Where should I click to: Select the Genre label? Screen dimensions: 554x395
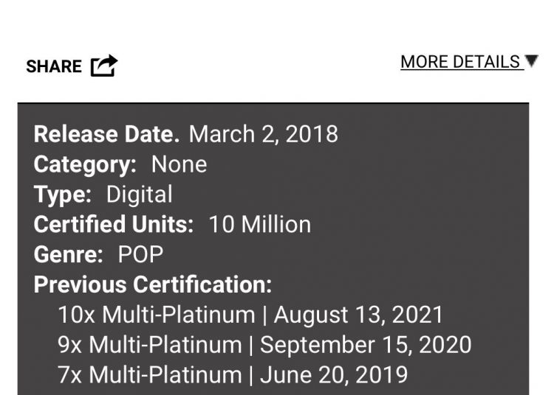pos(68,254)
